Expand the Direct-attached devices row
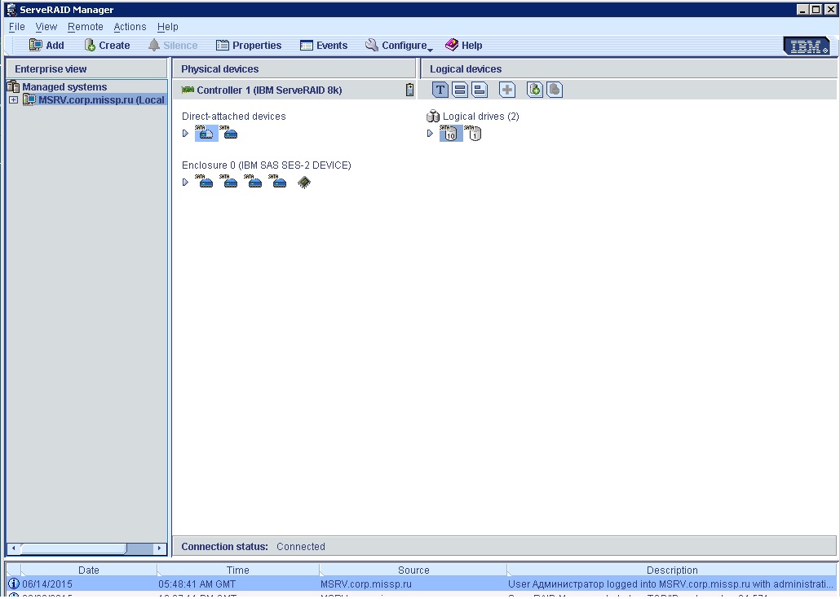This screenshot has height=599, width=840. tap(186, 134)
